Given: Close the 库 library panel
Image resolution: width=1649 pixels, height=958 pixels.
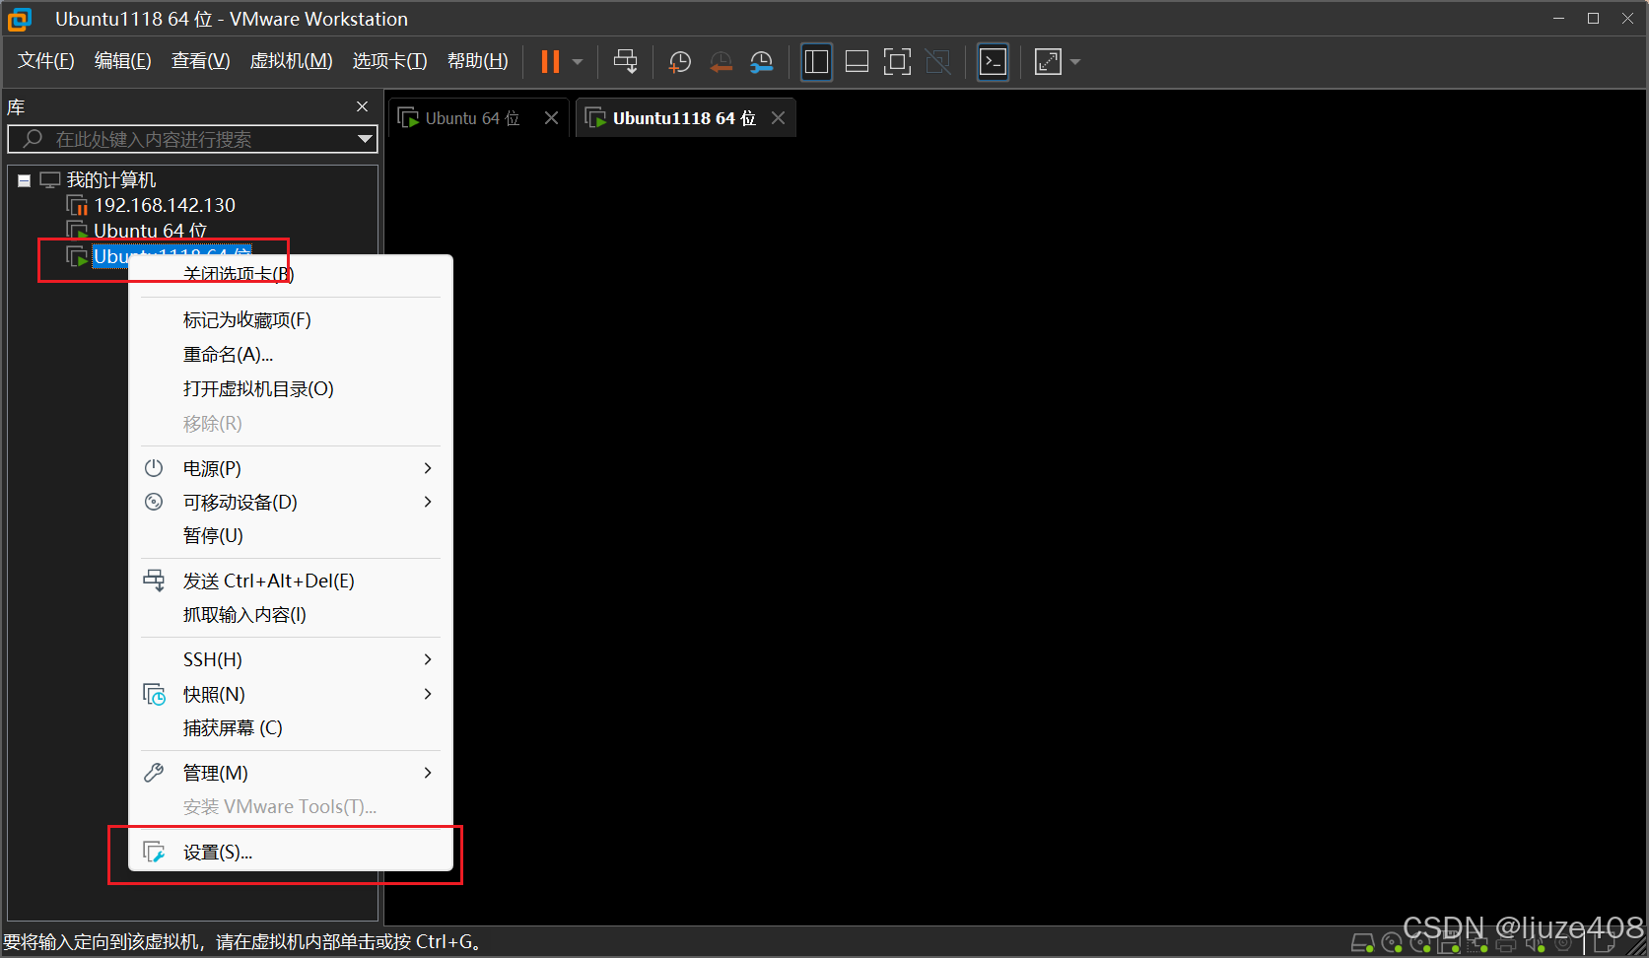Looking at the screenshot, I should 363,106.
